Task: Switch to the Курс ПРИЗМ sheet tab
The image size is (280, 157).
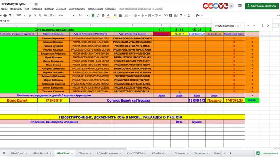Action: [135, 153]
